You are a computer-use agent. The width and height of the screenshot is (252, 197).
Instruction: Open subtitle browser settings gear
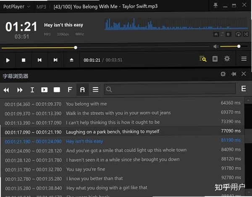[223, 74]
